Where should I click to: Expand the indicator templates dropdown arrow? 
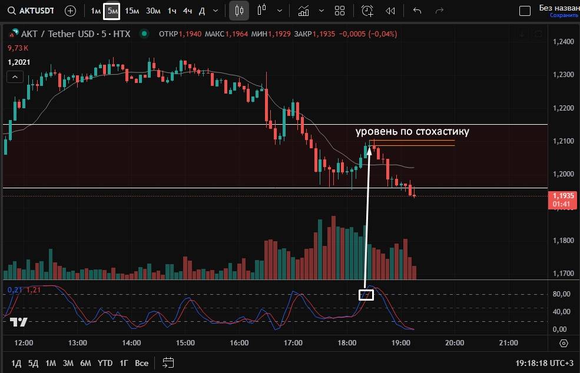click(321, 11)
